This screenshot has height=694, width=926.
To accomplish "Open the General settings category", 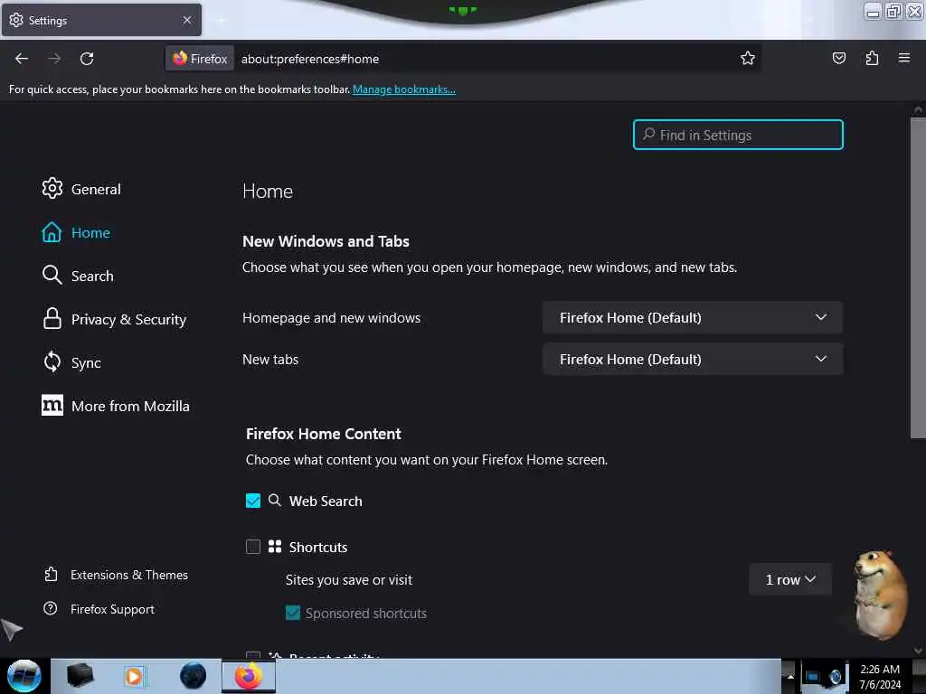I will pyautogui.click(x=81, y=189).
